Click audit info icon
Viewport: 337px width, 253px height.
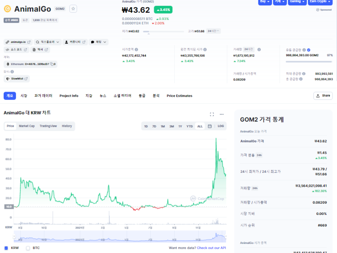tap(12, 72)
